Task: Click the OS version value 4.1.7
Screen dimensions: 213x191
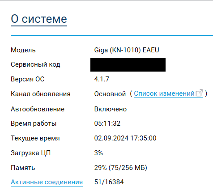Action: click(x=102, y=79)
